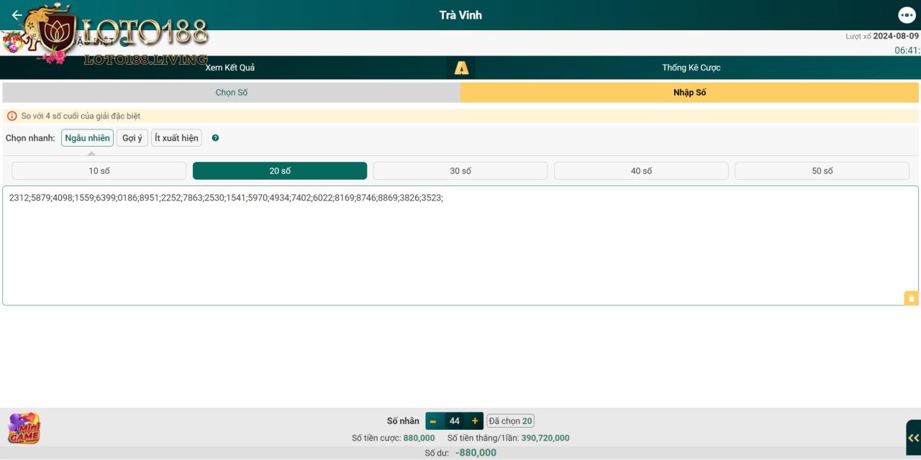Image resolution: width=921 pixels, height=460 pixels.
Task: Switch to the Nhập Số tab
Action: pyautogui.click(x=689, y=93)
